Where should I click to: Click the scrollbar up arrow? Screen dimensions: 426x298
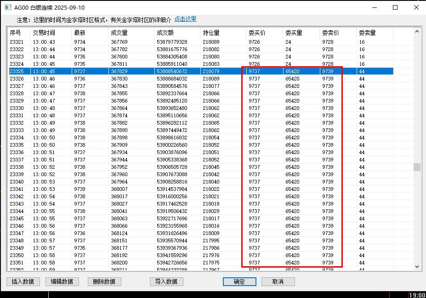(417, 32)
